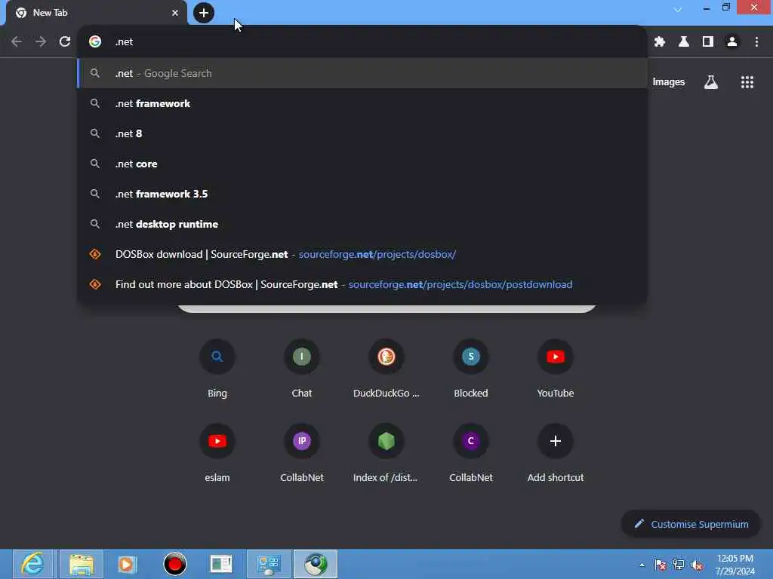Click the Add shortcut button
Screen dimensions: 773x579
tap(555, 453)
